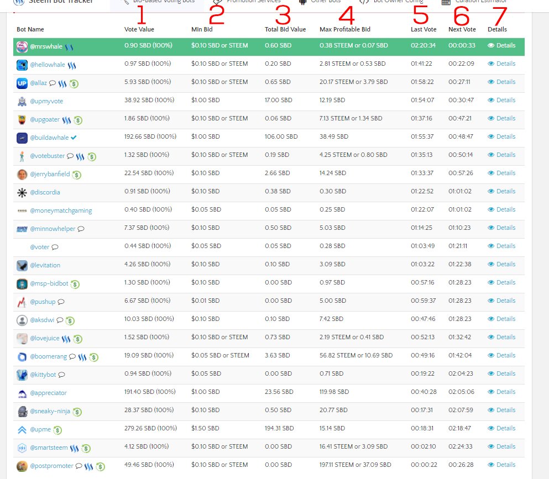Viewport: 549px width, 479px height.
Task: Click the green dollar icon beside @jerrybanfield
Action: (76, 175)
